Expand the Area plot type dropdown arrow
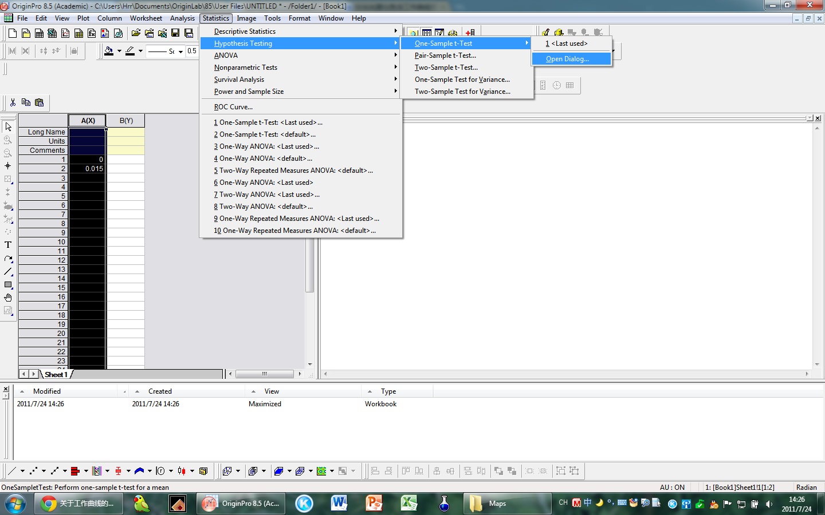The width and height of the screenshot is (825, 515). click(150, 471)
